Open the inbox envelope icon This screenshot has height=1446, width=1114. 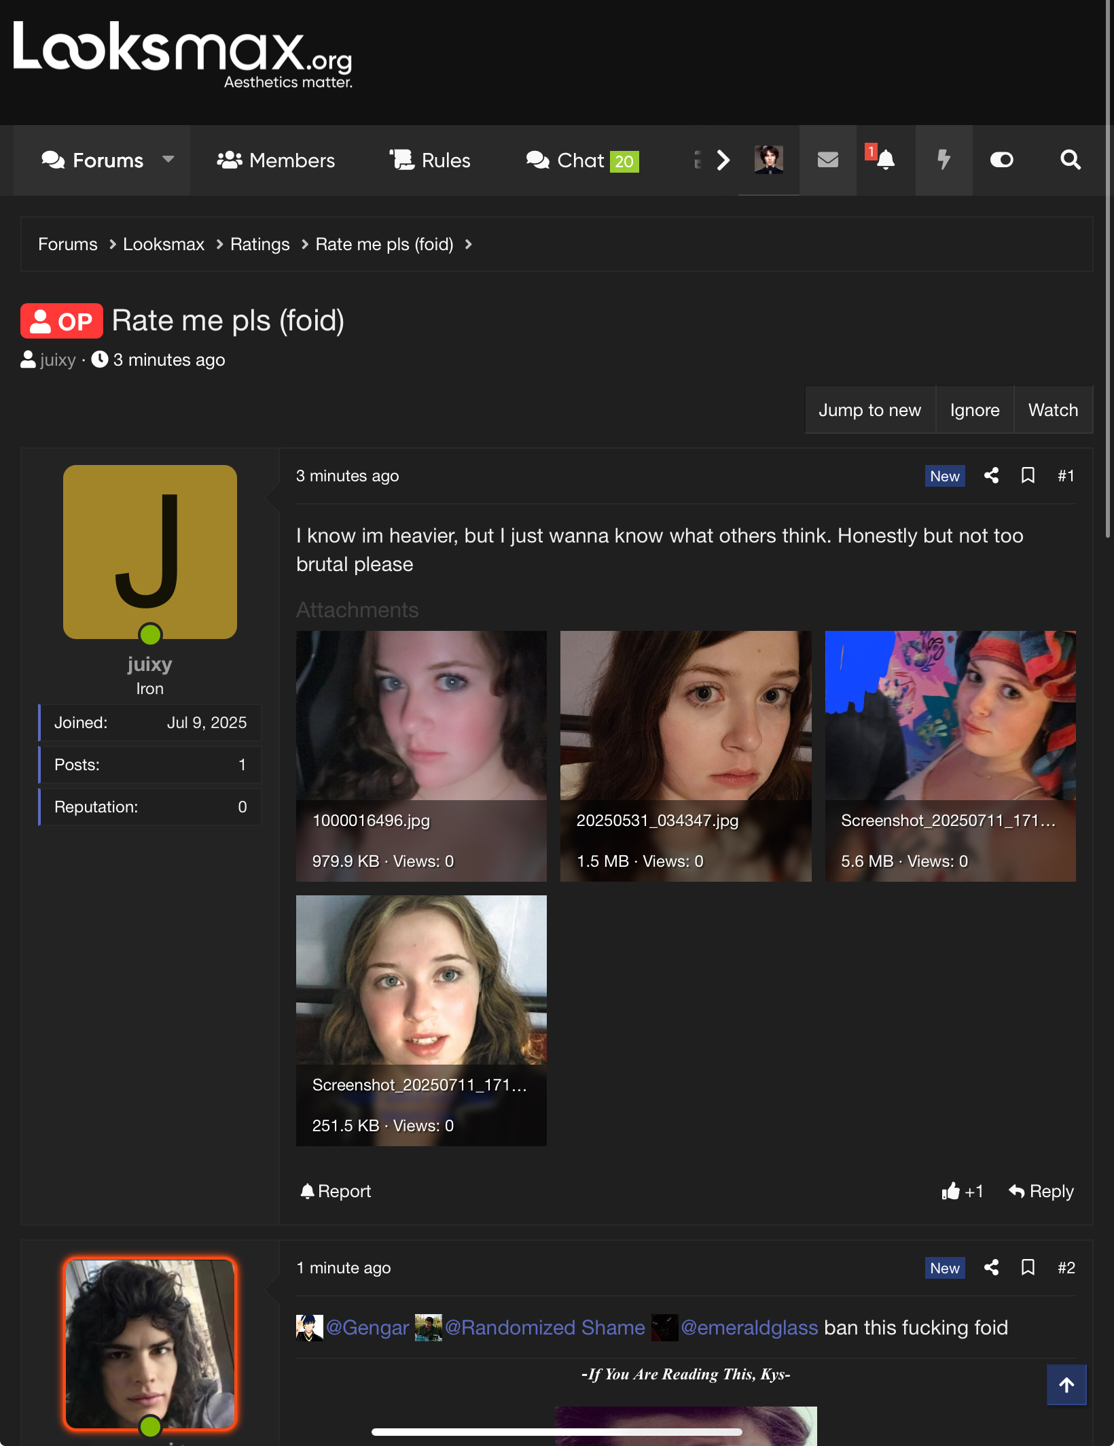pos(827,160)
